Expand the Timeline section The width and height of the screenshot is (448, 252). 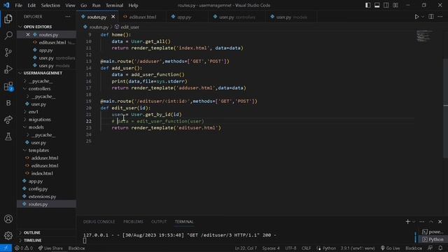point(32,240)
